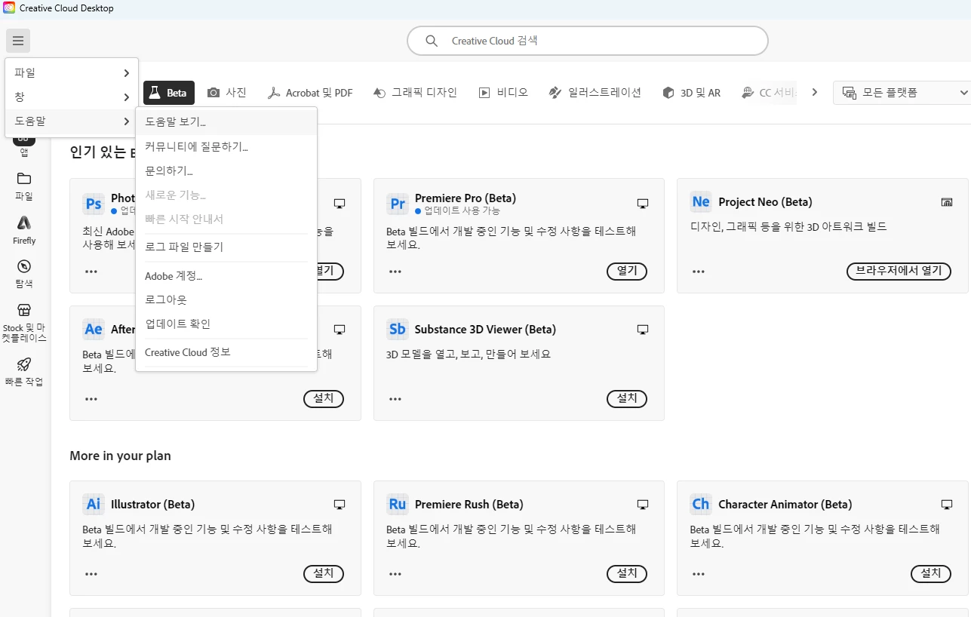Choose 커뮤니티에 질문하기... menu item
Screen dimensions: 971x617
point(226,146)
